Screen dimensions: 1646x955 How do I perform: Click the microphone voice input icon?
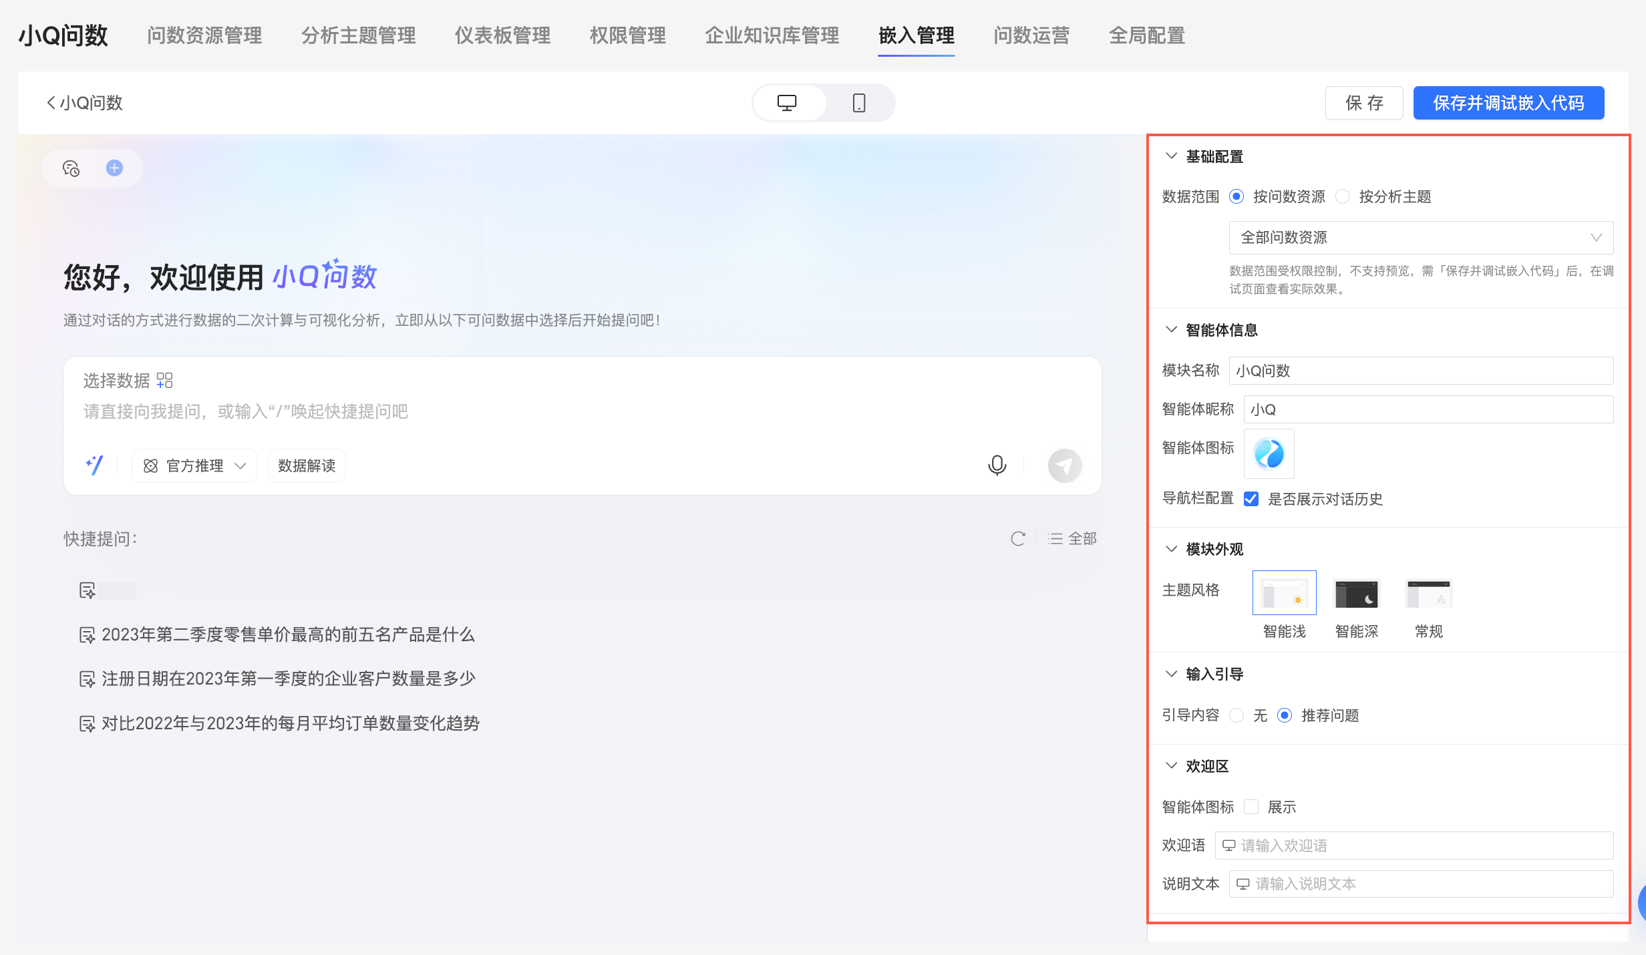click(x=997, y=465)
